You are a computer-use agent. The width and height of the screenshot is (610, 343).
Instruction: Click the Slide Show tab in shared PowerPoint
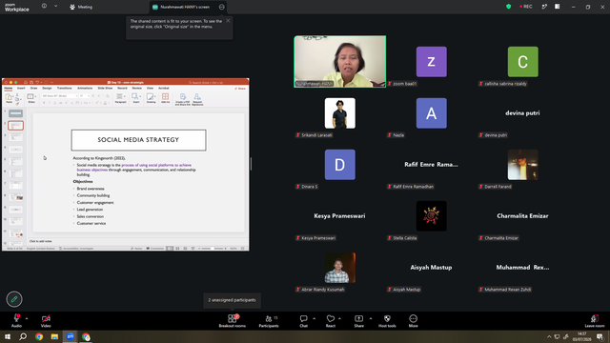105,89
